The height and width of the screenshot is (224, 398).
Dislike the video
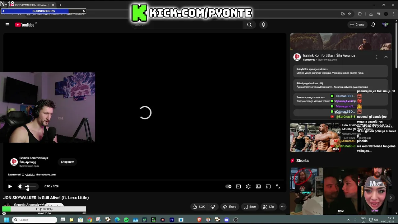(213, 207)
